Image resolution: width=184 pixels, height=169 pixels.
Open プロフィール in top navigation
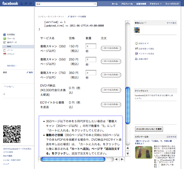[x=127, y=4]
